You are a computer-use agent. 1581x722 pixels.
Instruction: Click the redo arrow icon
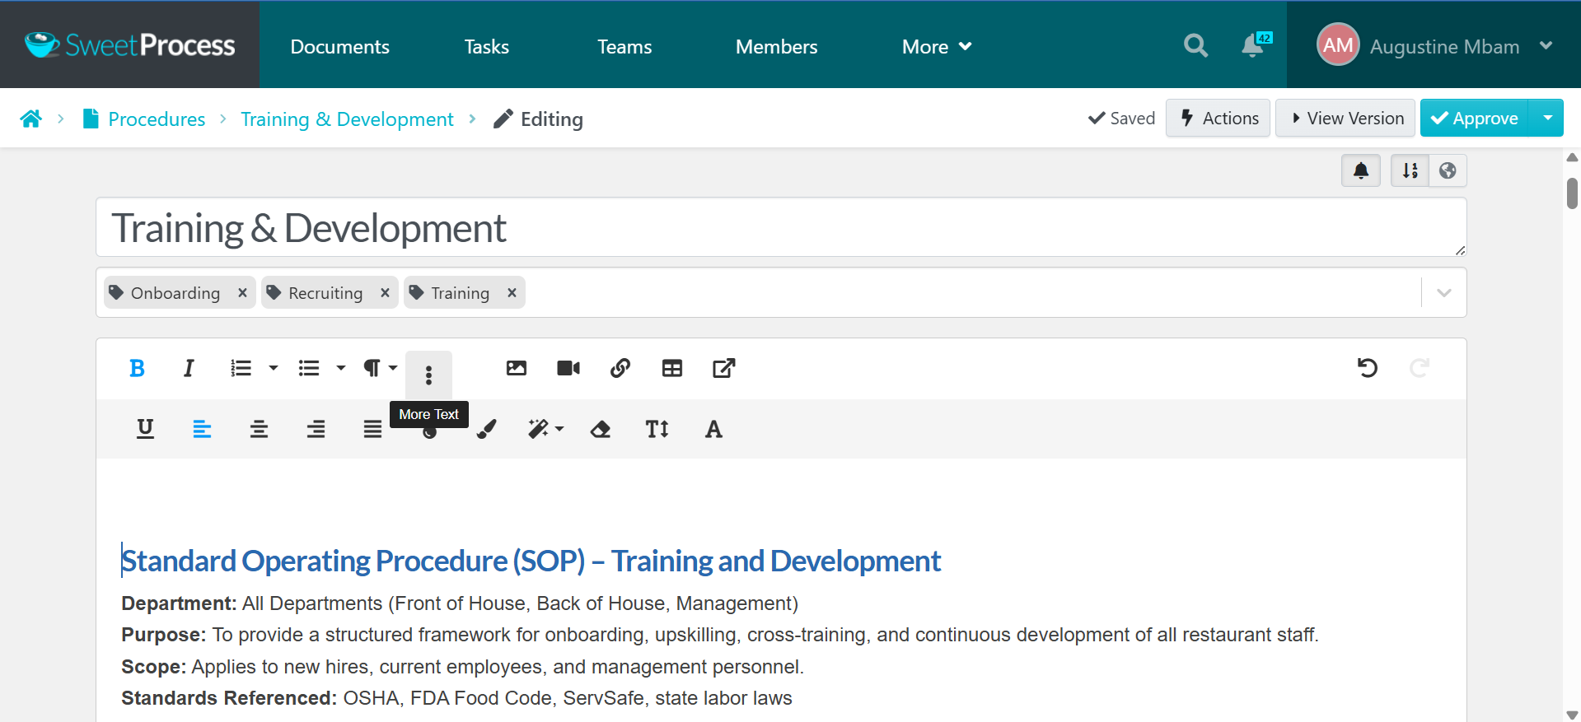click(x=1419, y=368)
